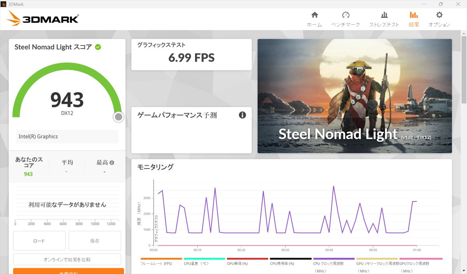Click the orange button below the online compare button

pos(68,271)
